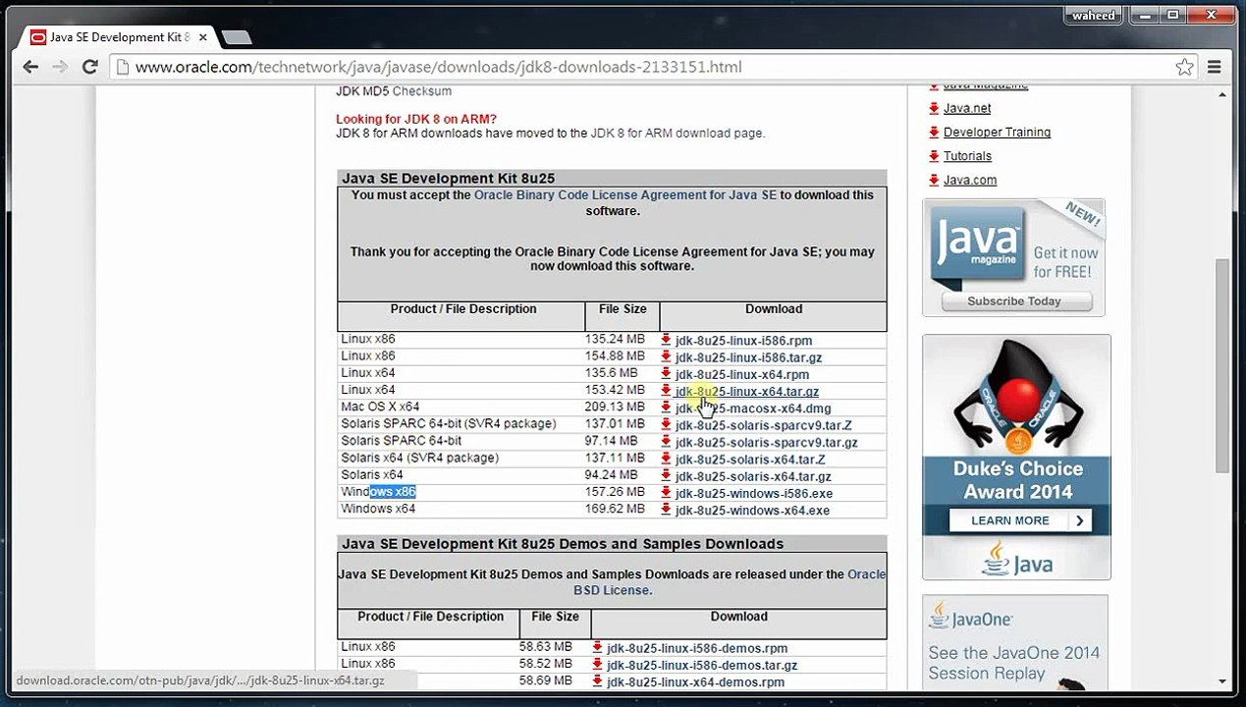Download jdk-8u25-linux-x64-demos.rpm
Image resolution: width=1246 pixels, height=707 pixels.
pos(695,681)
